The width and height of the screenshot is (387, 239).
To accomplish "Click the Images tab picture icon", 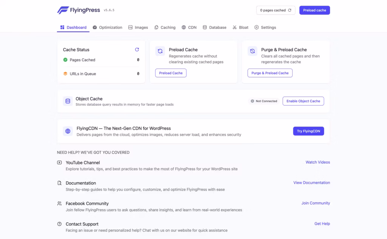I will 130,27.
